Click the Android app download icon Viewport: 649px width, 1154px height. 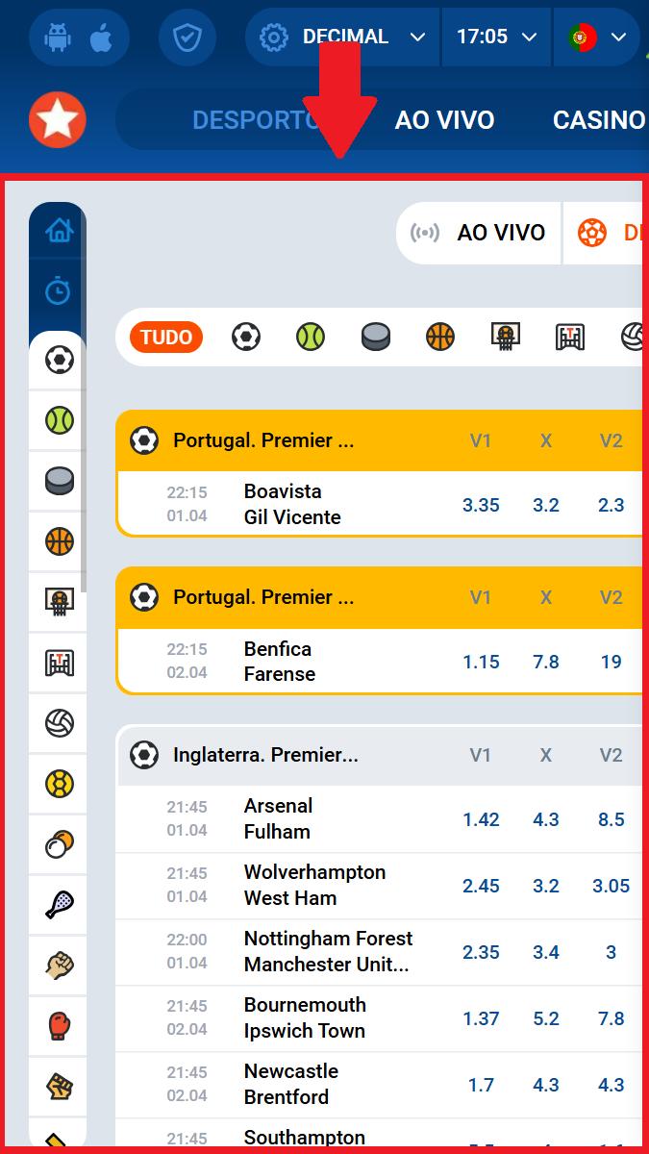coord(59,38)
